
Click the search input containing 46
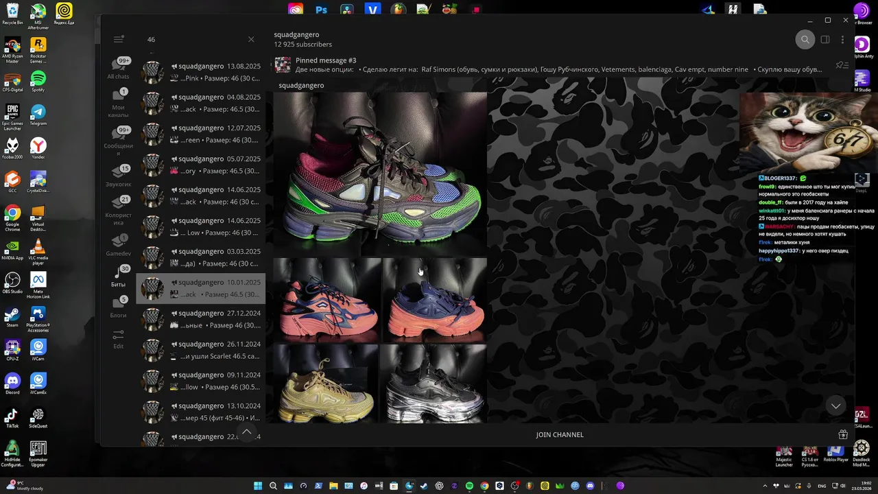coord(194,40)
